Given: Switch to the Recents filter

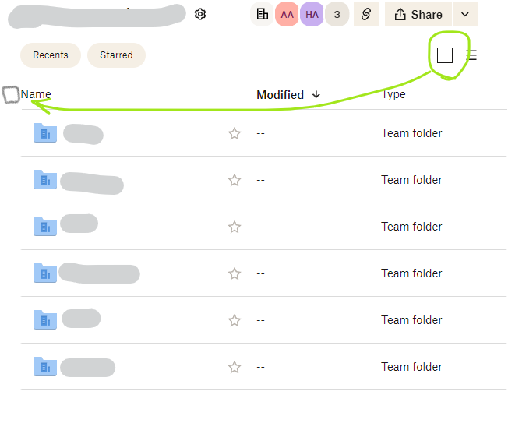Looking at the screenshot, I should [51, 55].
